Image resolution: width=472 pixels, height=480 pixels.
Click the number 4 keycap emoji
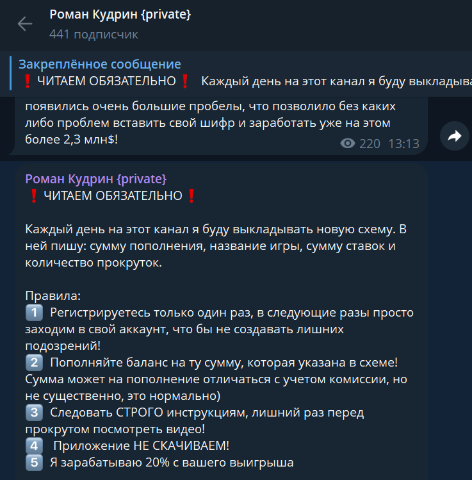(x=34, y=446)
